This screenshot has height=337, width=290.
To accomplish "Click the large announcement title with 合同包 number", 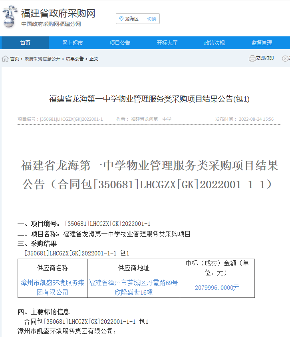I will point(149,175).
